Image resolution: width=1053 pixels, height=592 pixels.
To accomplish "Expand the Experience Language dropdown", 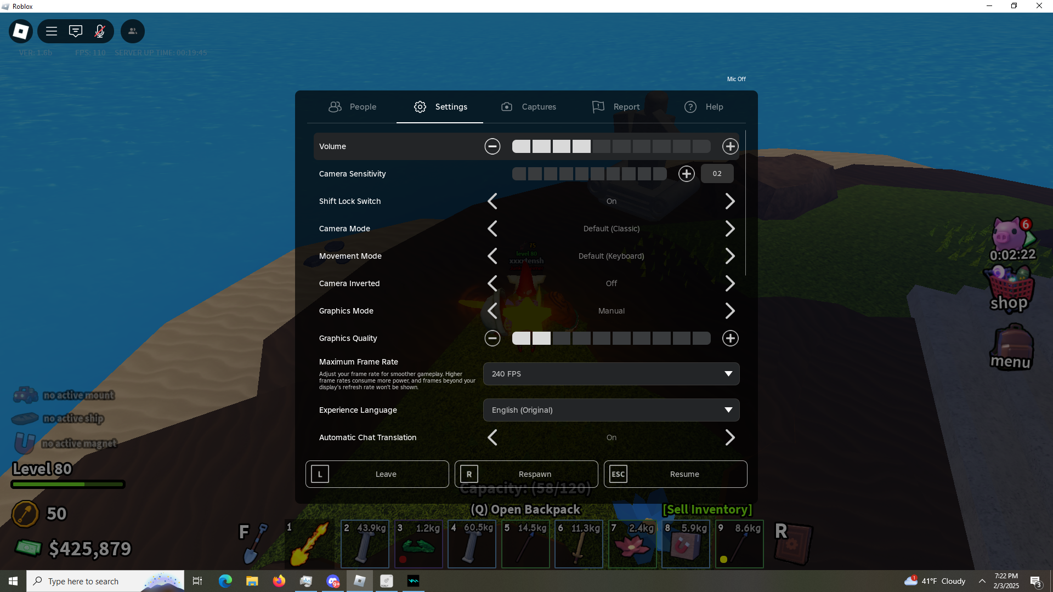I will coord(611,410).
